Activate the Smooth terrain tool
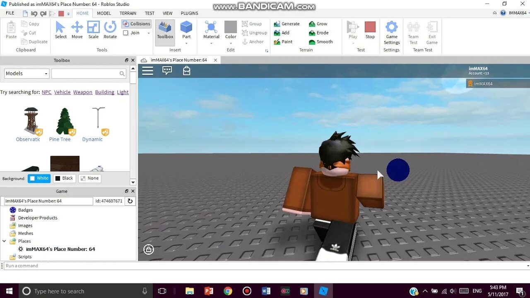This screenshot has width=530, height=298. coord(320,42)
